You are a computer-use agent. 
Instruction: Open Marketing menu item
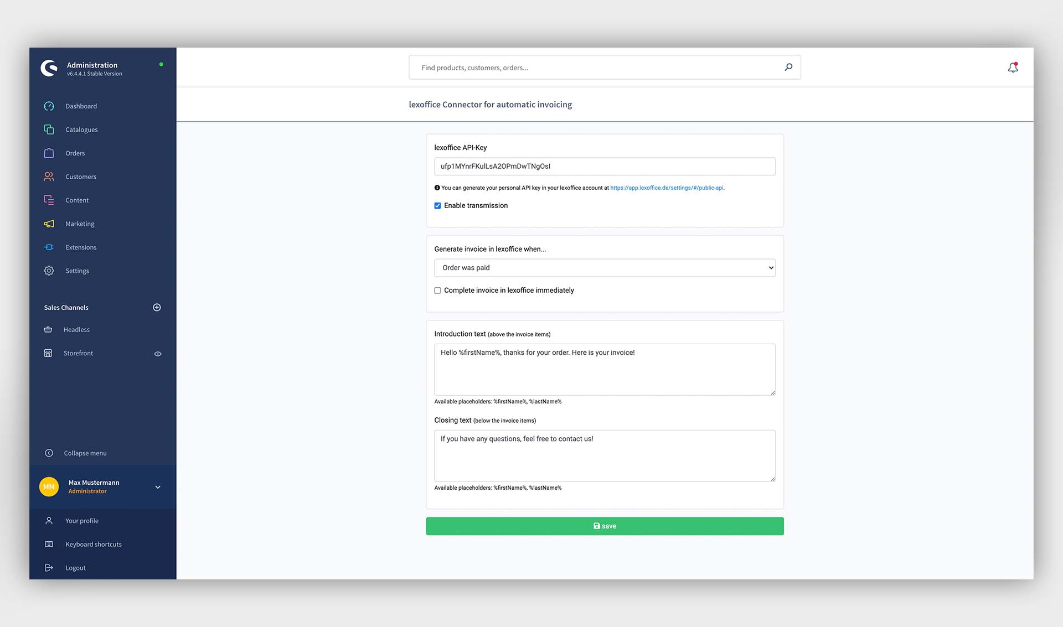[x=80, y=224]
